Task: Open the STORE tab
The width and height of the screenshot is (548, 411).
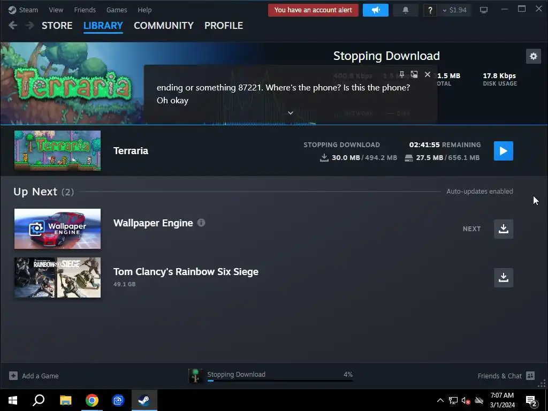Action: (57, 26)
